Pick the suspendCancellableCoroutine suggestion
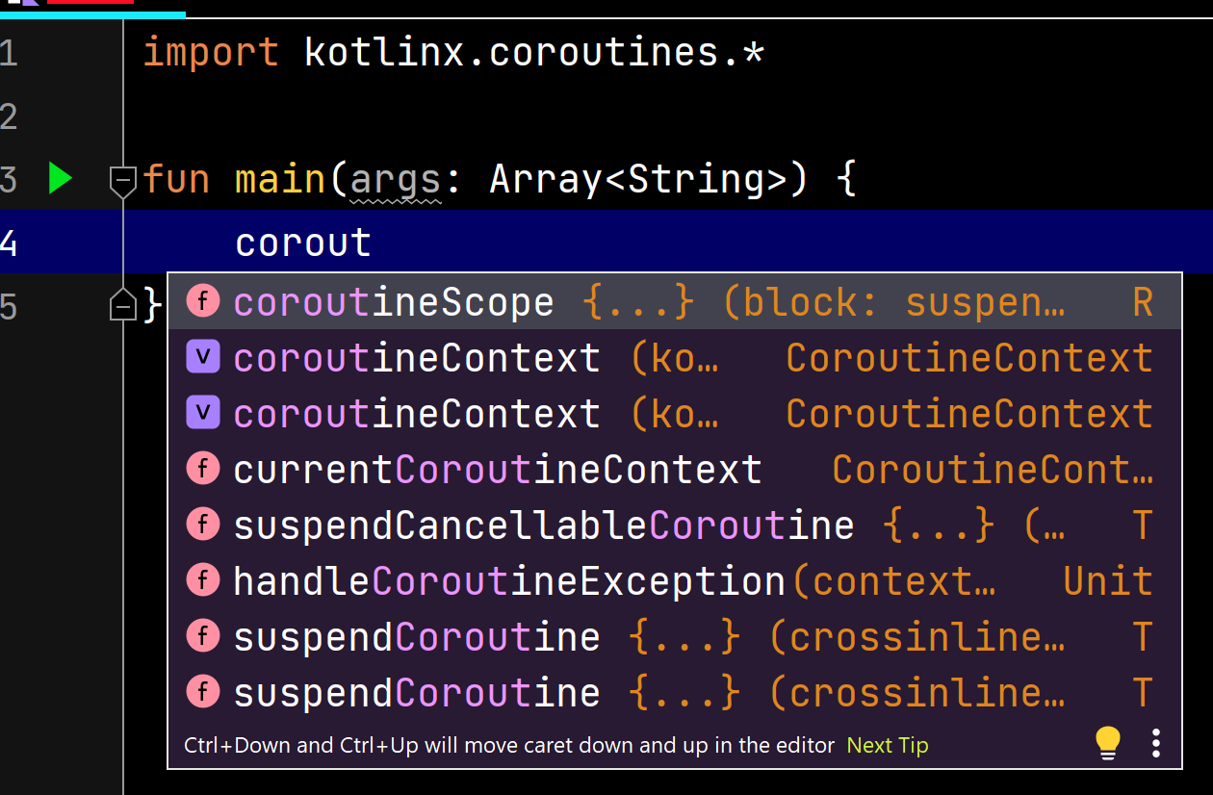 point(675,526)
